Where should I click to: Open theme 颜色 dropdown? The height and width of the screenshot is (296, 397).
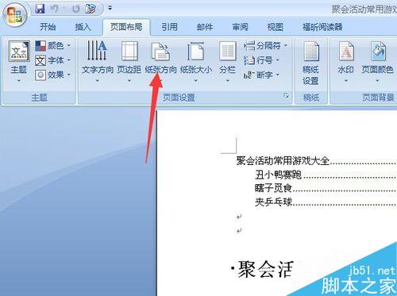[53, 46]
